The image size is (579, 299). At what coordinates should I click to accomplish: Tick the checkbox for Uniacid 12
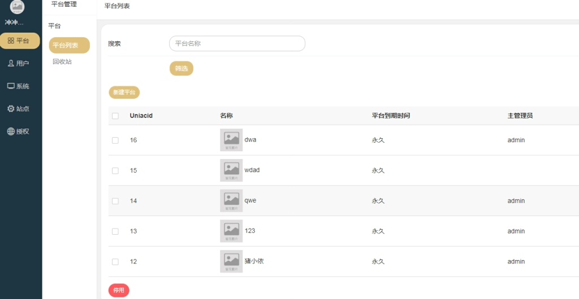[x=115, y=262]
